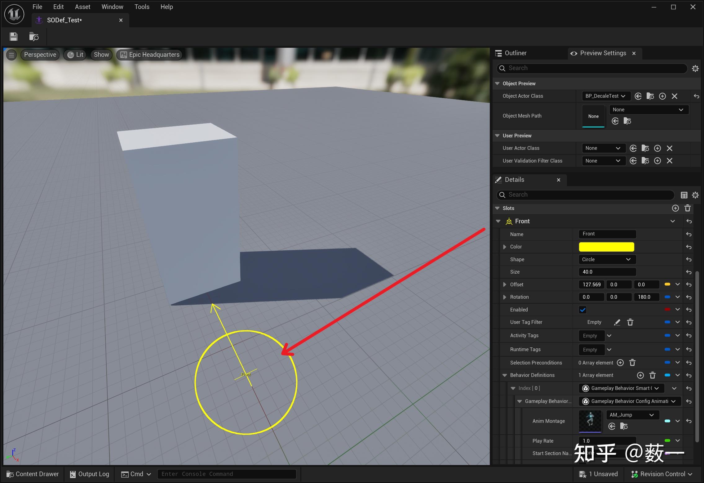704x483 pixels.
Task: Clear the User Actor Class selection
Action: (x=670, y=148)
